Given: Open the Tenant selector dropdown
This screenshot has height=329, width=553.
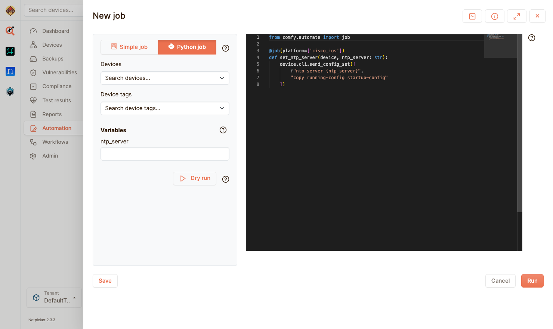Looking at the screenshot, I should 54,298.
